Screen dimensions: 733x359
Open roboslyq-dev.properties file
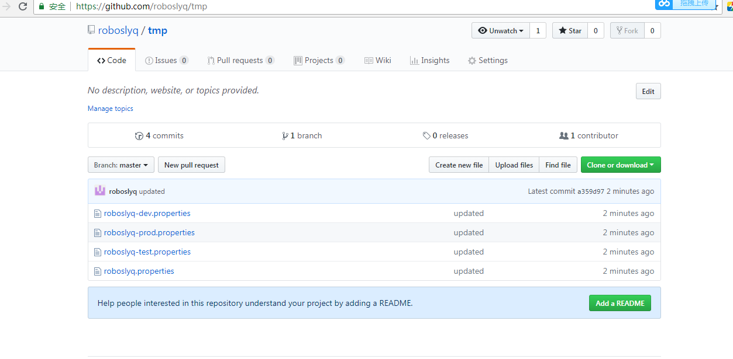[x=147, y=214]
